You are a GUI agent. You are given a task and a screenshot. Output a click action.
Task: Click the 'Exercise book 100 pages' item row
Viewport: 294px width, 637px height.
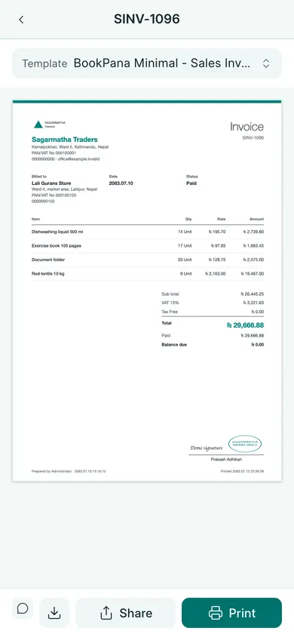[x=148, y=246]
